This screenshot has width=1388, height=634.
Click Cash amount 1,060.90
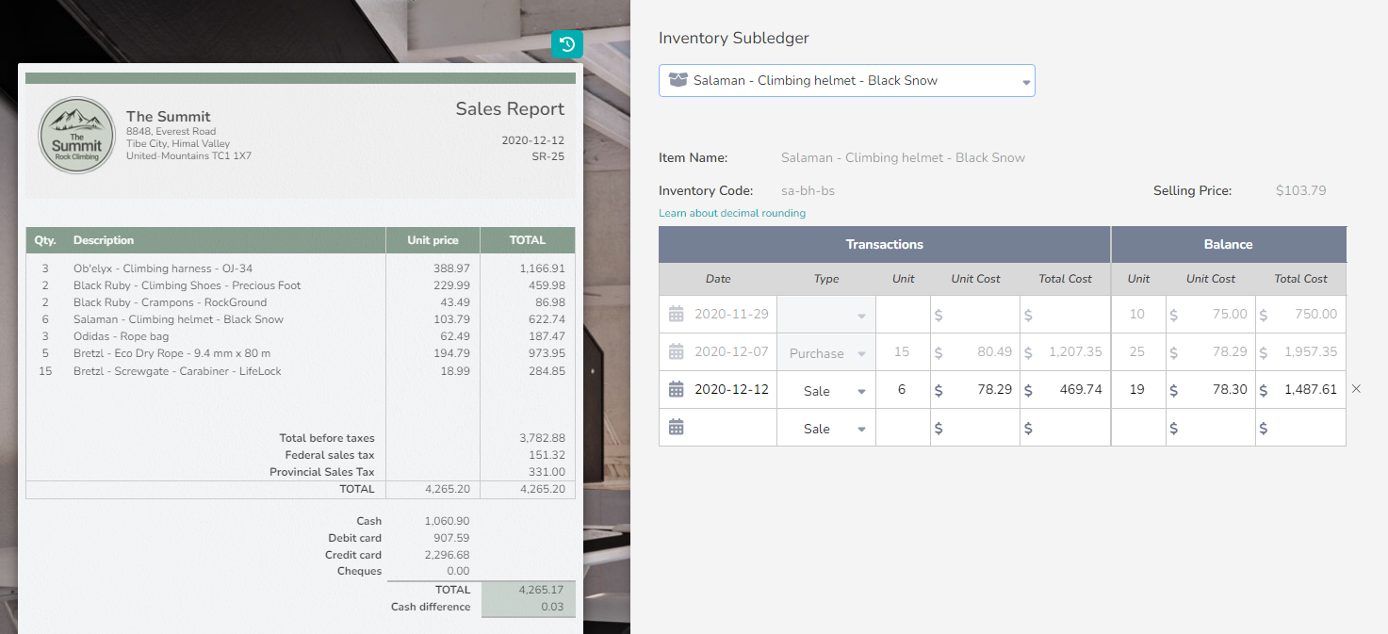(x=448, y=521)
